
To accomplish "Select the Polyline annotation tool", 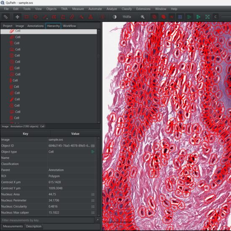I will [63, 17].
